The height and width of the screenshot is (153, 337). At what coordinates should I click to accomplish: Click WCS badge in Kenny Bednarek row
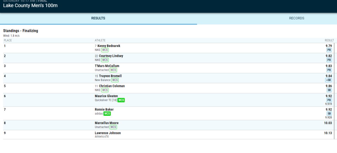click(x=105, y=50)
